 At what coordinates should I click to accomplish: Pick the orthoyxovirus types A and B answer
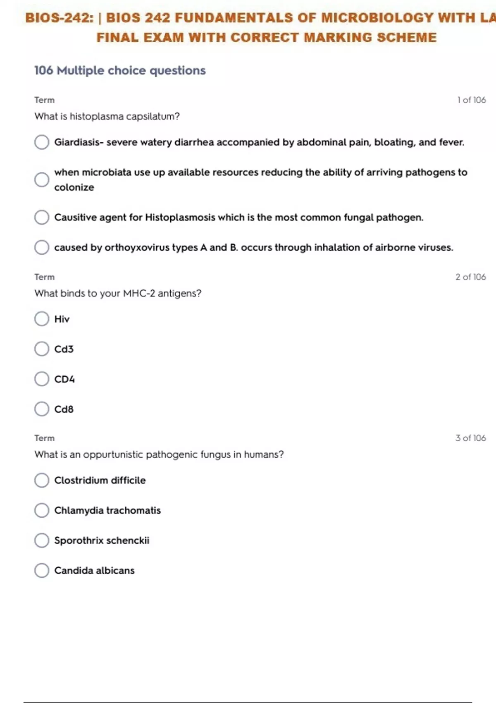(42, 247)
